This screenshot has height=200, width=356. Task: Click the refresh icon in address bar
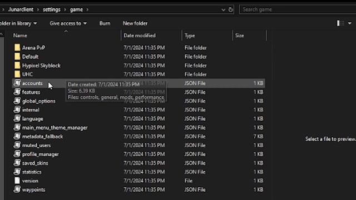click(230, 9)
